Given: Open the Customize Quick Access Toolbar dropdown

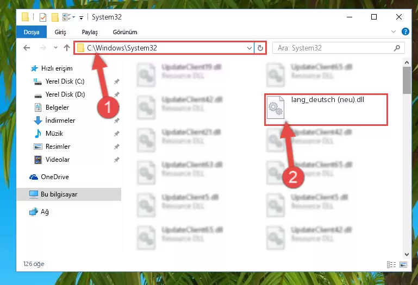Looking at the screenshot, I should 81,17.
